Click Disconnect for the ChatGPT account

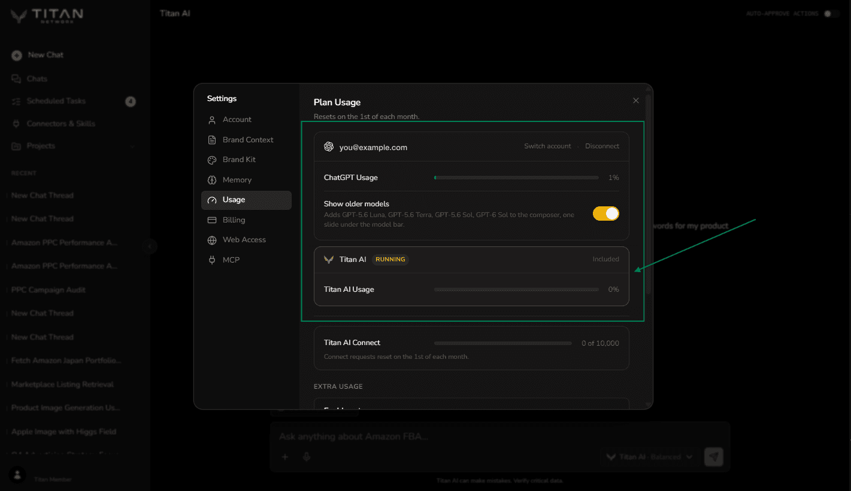pyautogui.click(x=602, y=147)
